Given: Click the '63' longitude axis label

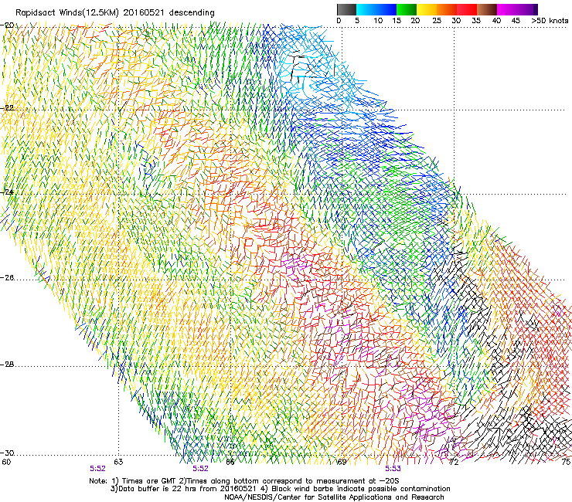Looking at the screenshot, I should click(x=118, y=462).
